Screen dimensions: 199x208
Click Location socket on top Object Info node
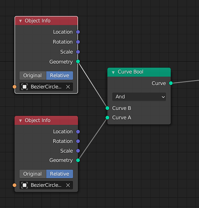pos(78,32)
